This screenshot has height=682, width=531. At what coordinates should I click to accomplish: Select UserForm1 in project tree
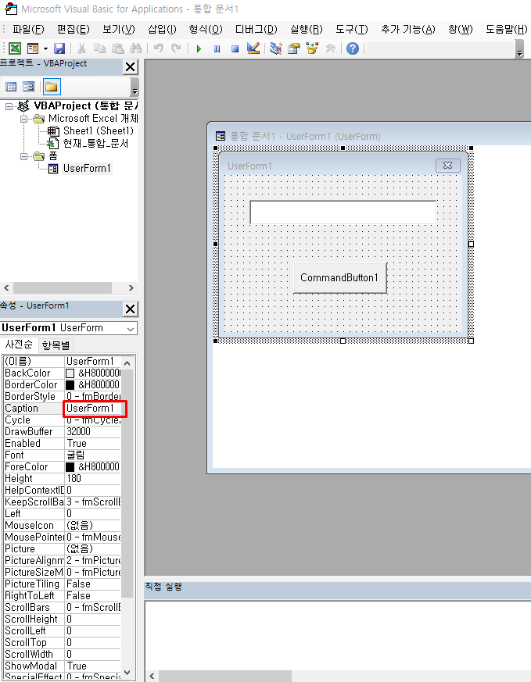[x=87, y=168]
